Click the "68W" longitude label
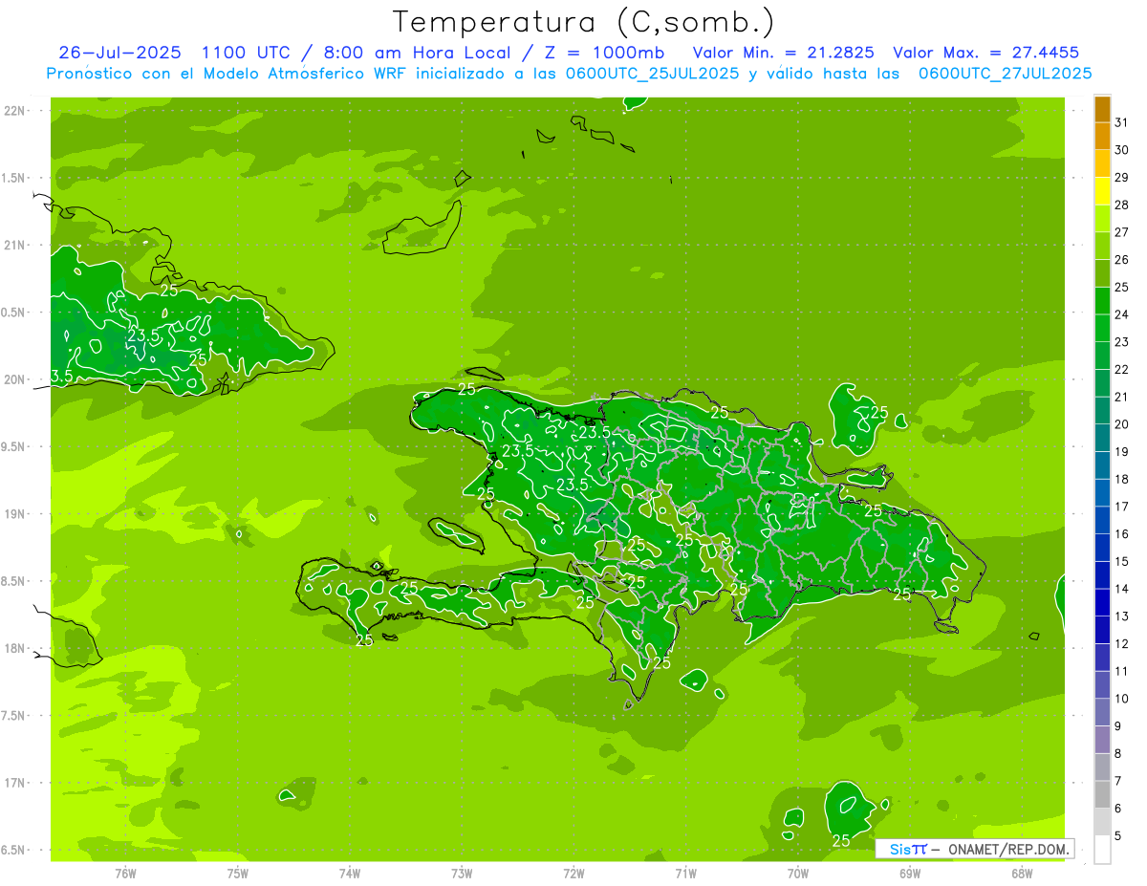1147x886 pixels. point(1021,873)
